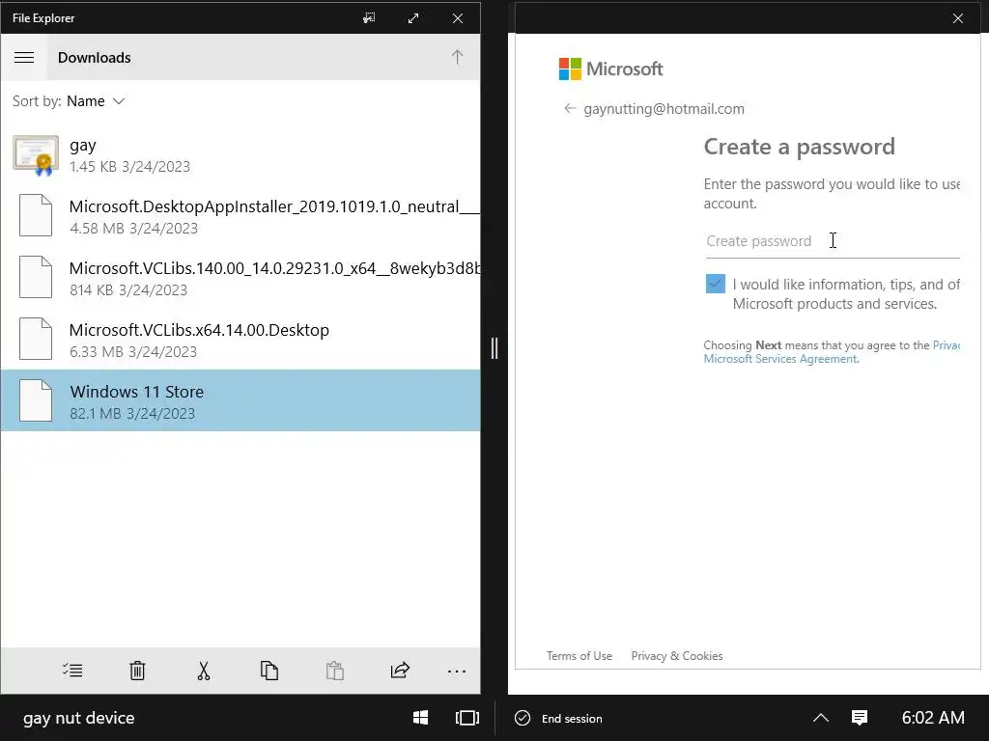Screen dimensions: 989x741
Task: Open the Privacy & Cookies link
Action: 677,656
